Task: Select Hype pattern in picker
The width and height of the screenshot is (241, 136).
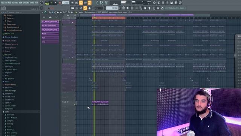Action: [x=50, y=38]
